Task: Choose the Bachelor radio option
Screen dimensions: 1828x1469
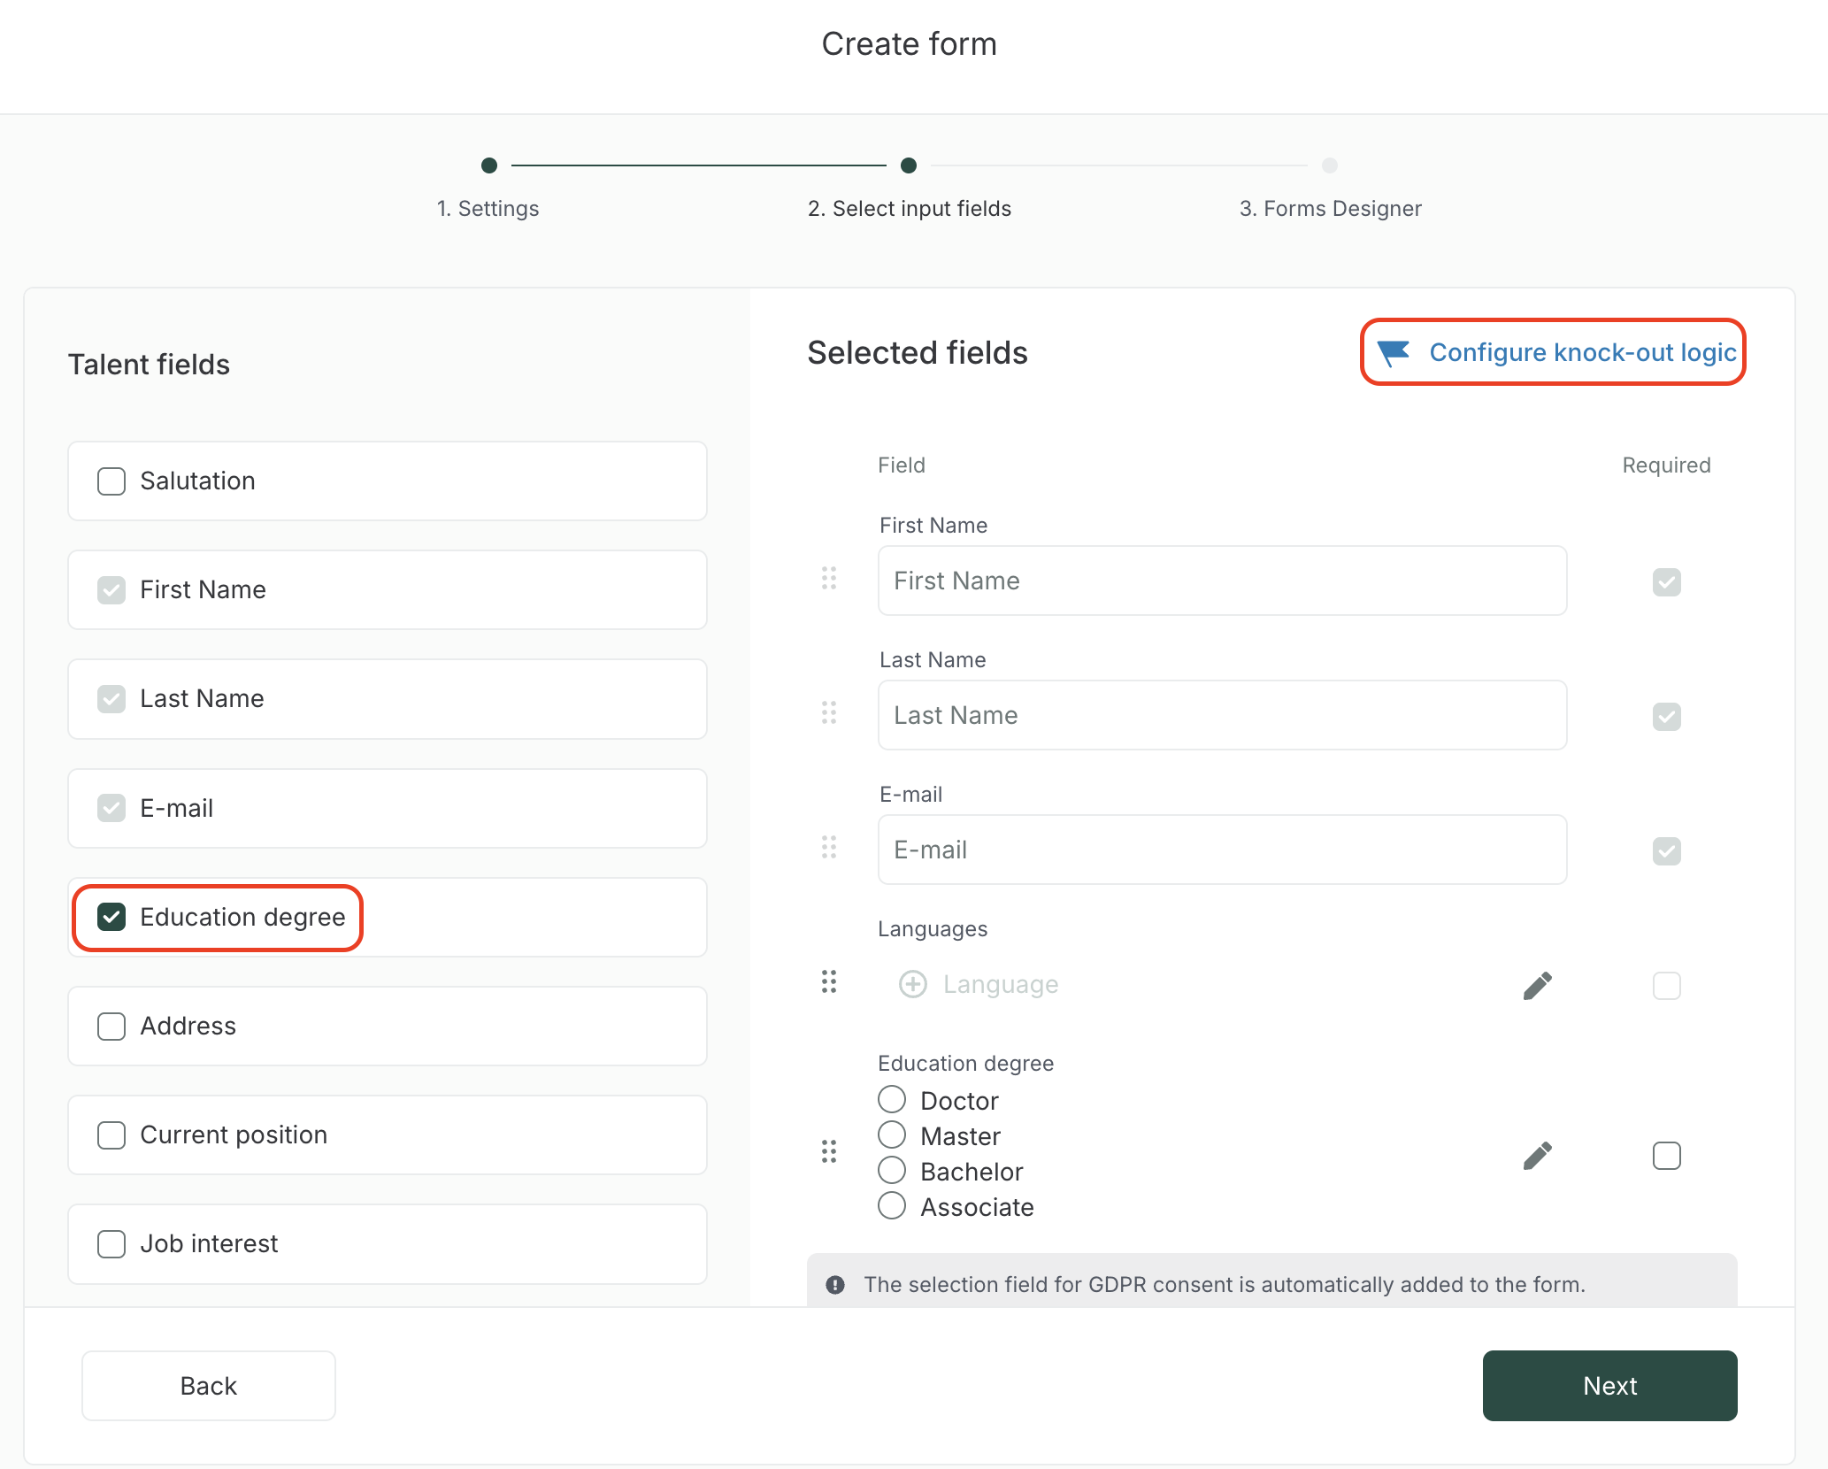Action: pyautogui.click(x=892, y=1171)
